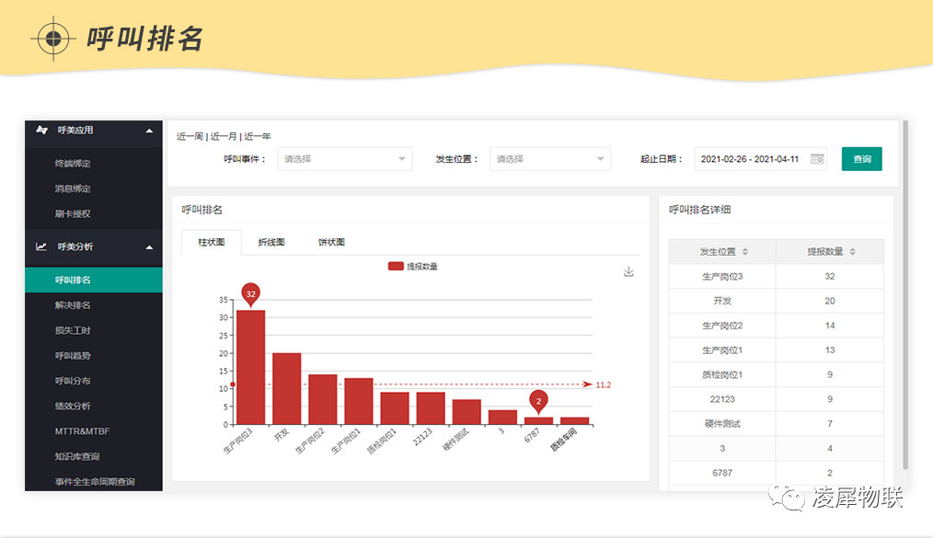Open the calendar icon in 起止日期 field
The width and height of the screenshot is (933, 538).
(x=817, y=158)
